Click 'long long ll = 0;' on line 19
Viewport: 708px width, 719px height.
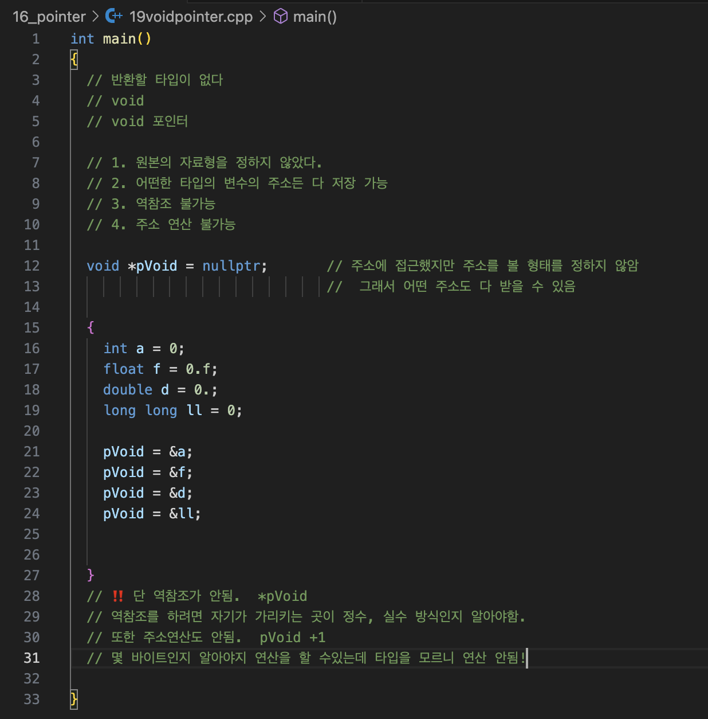tap(173, 411)
